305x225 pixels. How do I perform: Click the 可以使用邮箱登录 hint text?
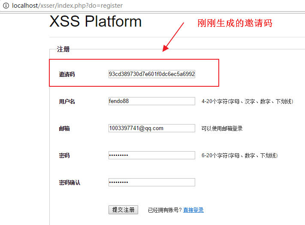(x=222, y=128)
